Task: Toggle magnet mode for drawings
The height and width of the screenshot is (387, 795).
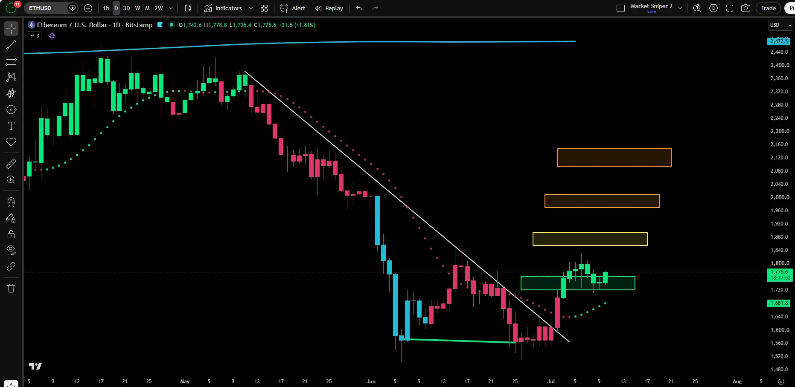Action: (x=11, y=202)
